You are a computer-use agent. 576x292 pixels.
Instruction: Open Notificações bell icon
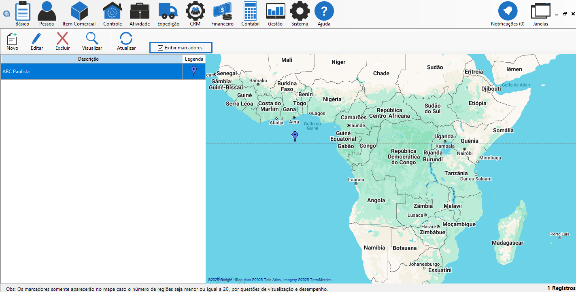[508, 12]
